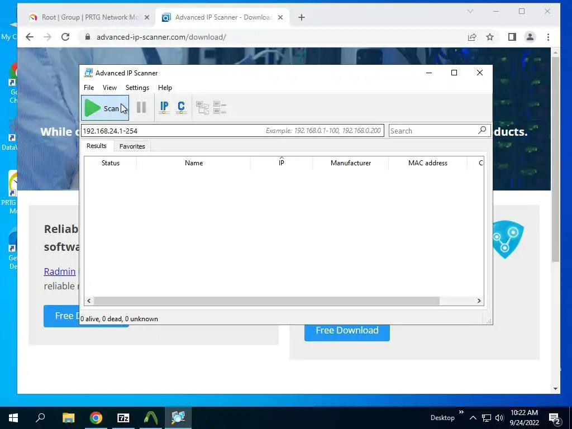Click the Pause scan icon
The width and height of the screenshot is (572, 429).
(141, 108)
